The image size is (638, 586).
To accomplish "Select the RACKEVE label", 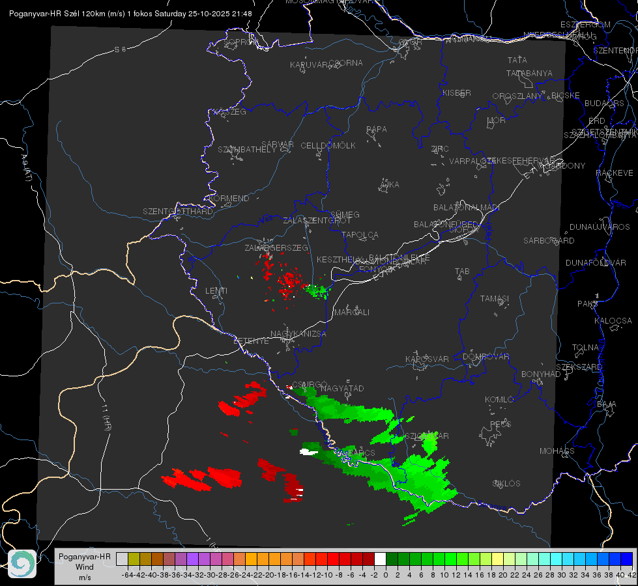I will point(615,173).
